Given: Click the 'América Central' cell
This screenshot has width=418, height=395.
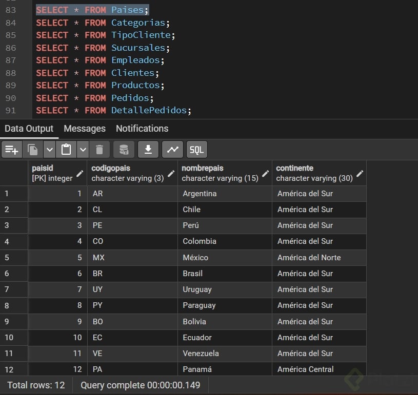Looking at the screenshot, I should pyautogui.click(x=320, y=369).
